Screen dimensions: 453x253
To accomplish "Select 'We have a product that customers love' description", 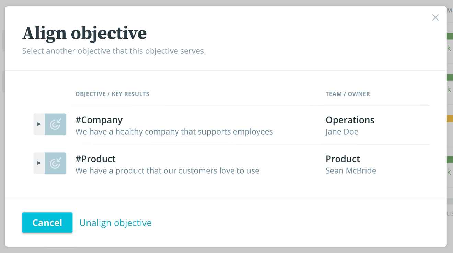I will (x=167, y=170).
